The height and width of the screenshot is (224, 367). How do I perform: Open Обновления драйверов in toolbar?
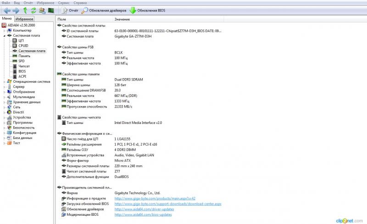tap(104, 11)
